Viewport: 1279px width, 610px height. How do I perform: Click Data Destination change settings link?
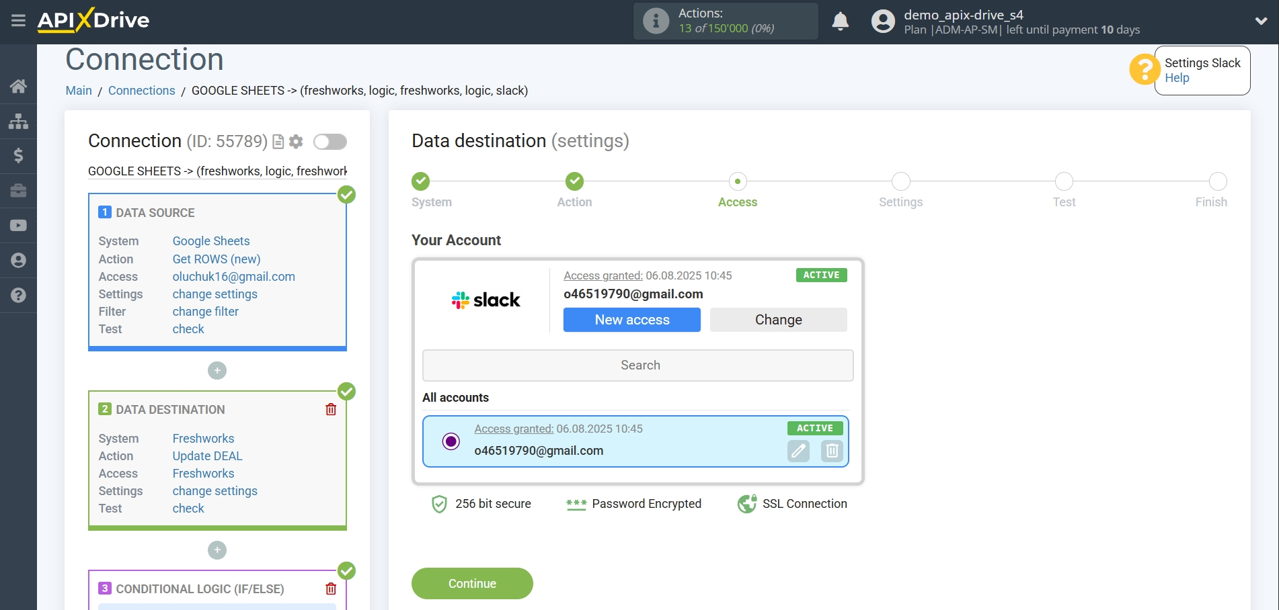pyautogui.click(x=215, y=491)
